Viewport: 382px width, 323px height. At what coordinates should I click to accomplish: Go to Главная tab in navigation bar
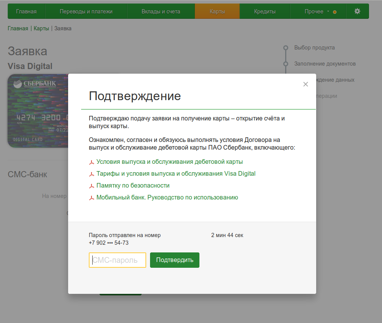[26, 11]
